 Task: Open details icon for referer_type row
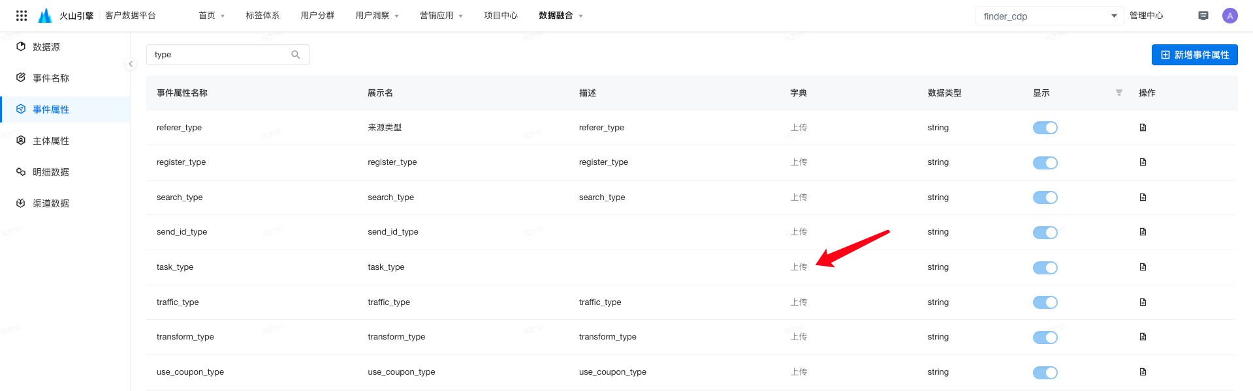point(1143,128)
